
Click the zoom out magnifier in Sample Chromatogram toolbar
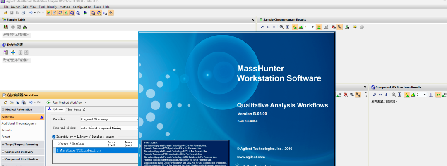tap(282, 27)
